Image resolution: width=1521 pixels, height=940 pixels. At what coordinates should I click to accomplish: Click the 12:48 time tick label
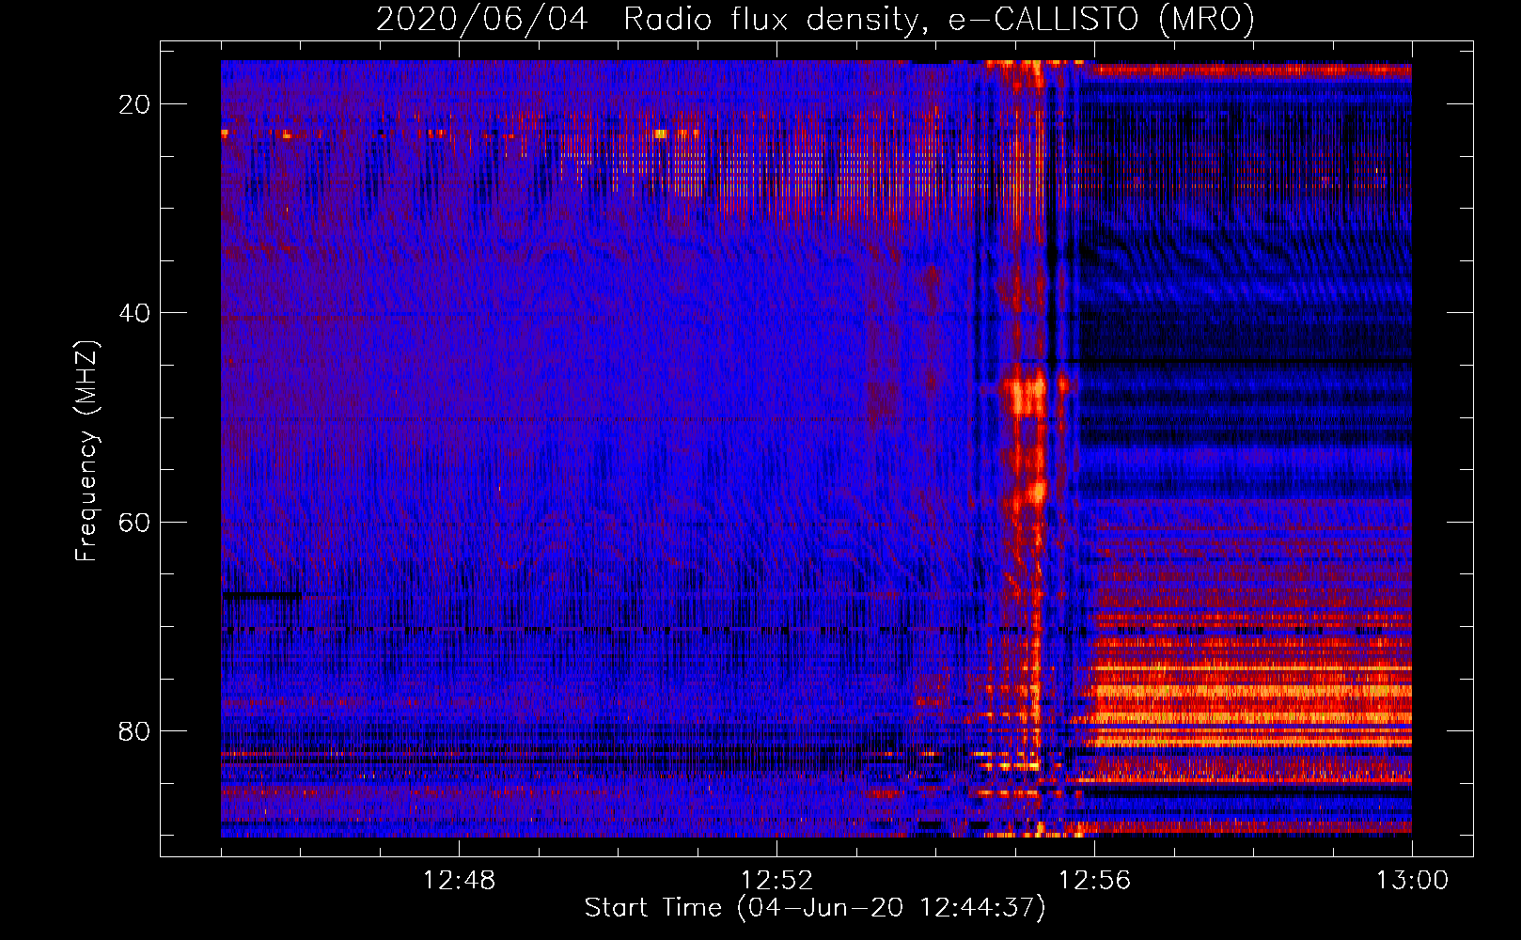pos(459,881)
